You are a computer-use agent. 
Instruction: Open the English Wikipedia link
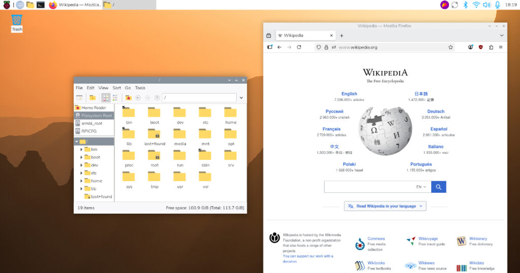pos(349,94)
